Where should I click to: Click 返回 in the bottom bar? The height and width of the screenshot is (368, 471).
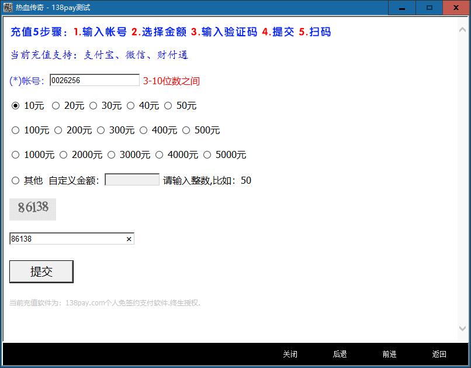pos(439,354)
